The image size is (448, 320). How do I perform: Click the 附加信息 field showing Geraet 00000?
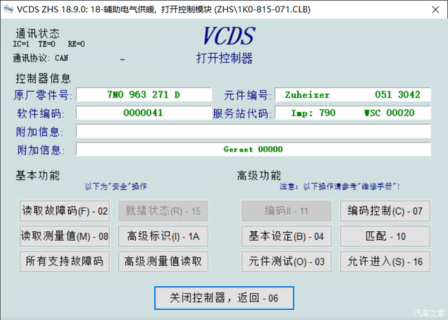[x=253, y=149]
